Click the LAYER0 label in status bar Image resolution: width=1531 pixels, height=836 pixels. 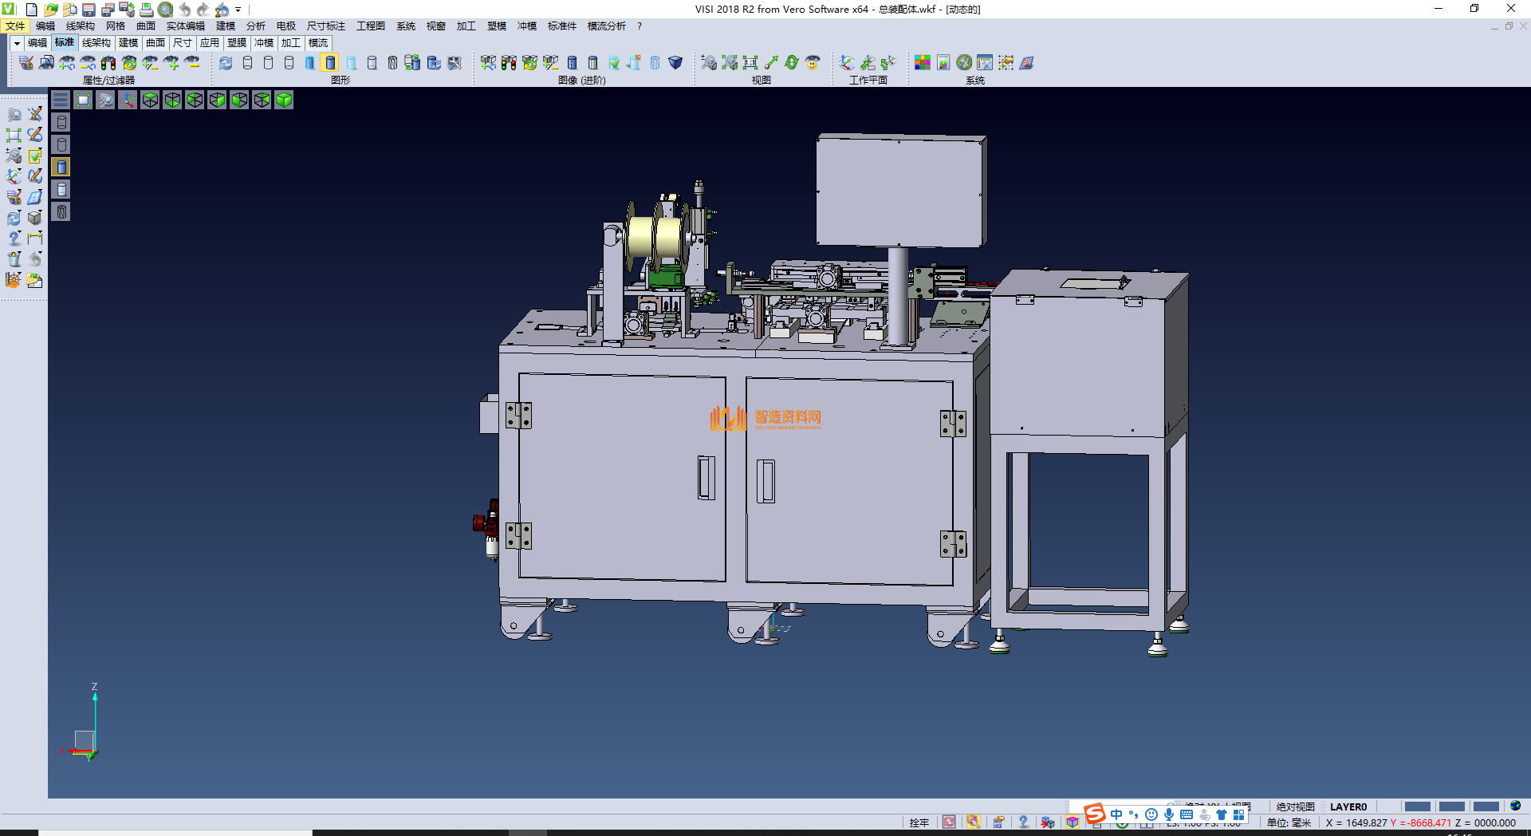[1348, 806]
